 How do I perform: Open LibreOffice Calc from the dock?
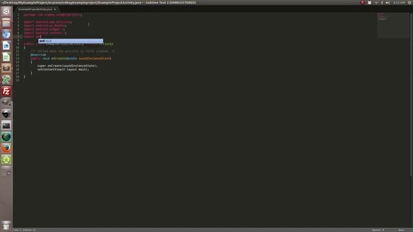click(x=6, y=57)
